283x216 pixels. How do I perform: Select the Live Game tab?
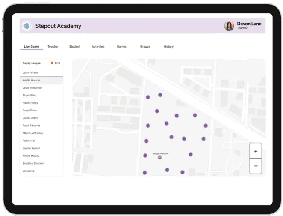[31, 47]
